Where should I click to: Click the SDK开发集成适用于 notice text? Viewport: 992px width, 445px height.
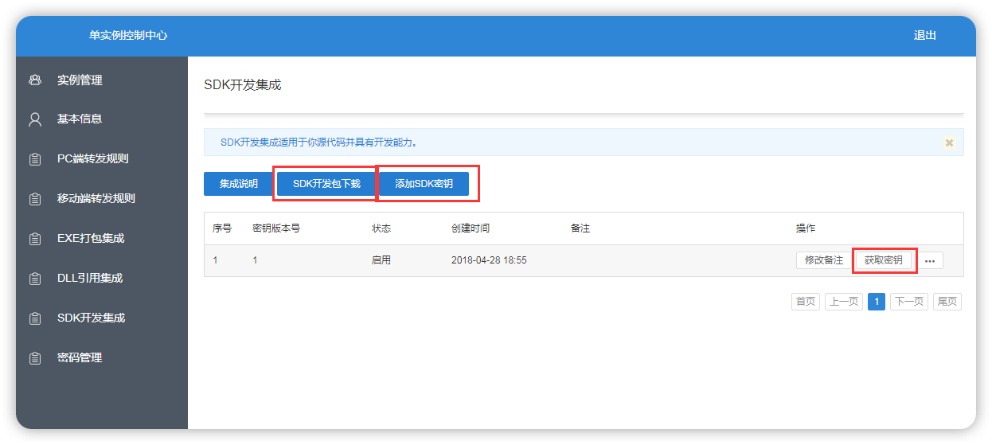[319, 142]
